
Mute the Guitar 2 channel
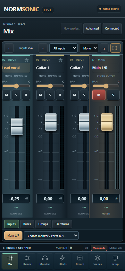pyautogui.click(x=74, y=95)
